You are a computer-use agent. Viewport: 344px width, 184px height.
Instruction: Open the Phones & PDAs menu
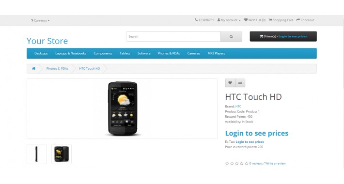click(169, 53)
